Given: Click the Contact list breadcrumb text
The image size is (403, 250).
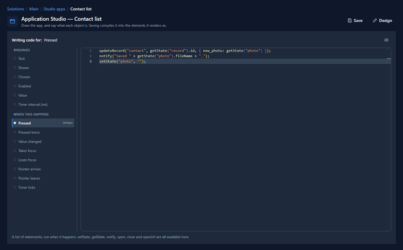Looking at the screenshot, I should tap(81, 9).
